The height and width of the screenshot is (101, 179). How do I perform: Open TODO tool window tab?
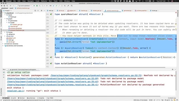(50, 98)
